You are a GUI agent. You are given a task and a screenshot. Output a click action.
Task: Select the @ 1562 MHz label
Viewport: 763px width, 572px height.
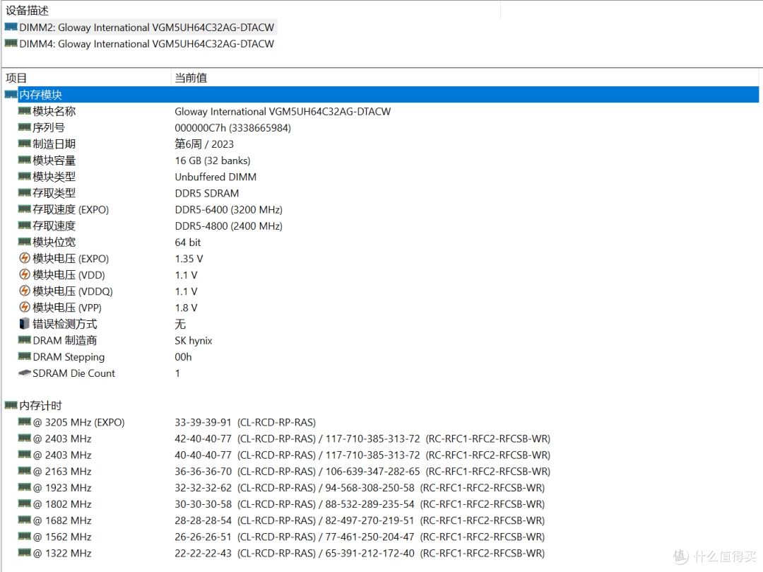62,537
